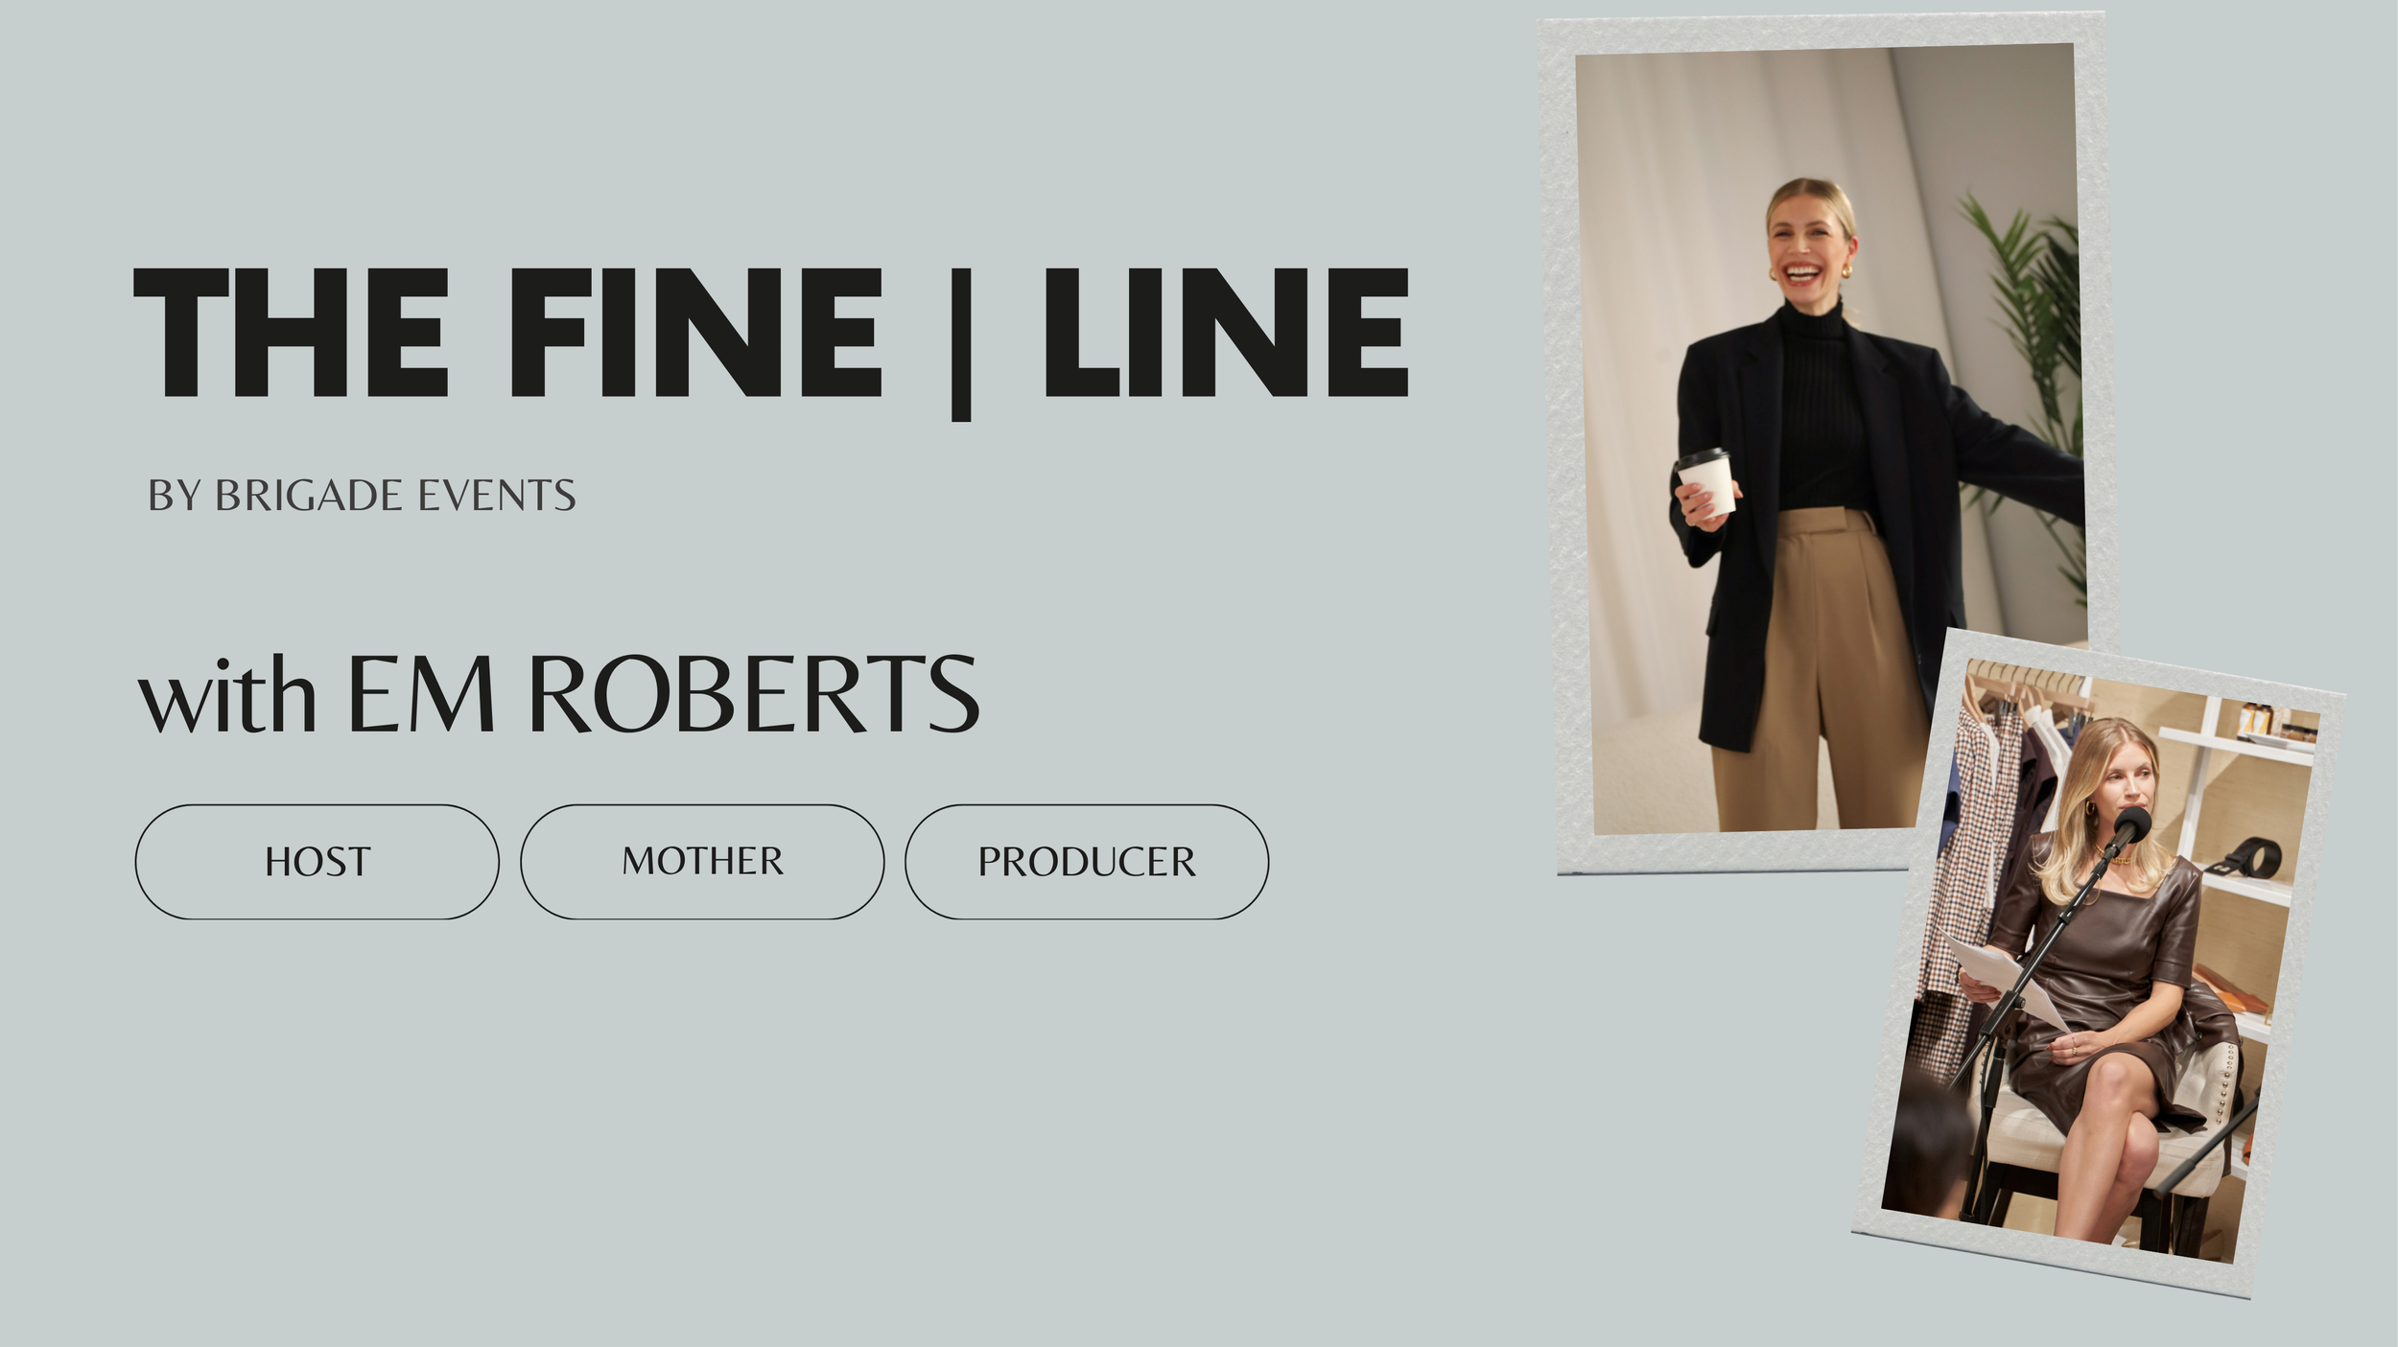
Task: Choose the PRODUCER pill button
Action: tap(1087, 862)
